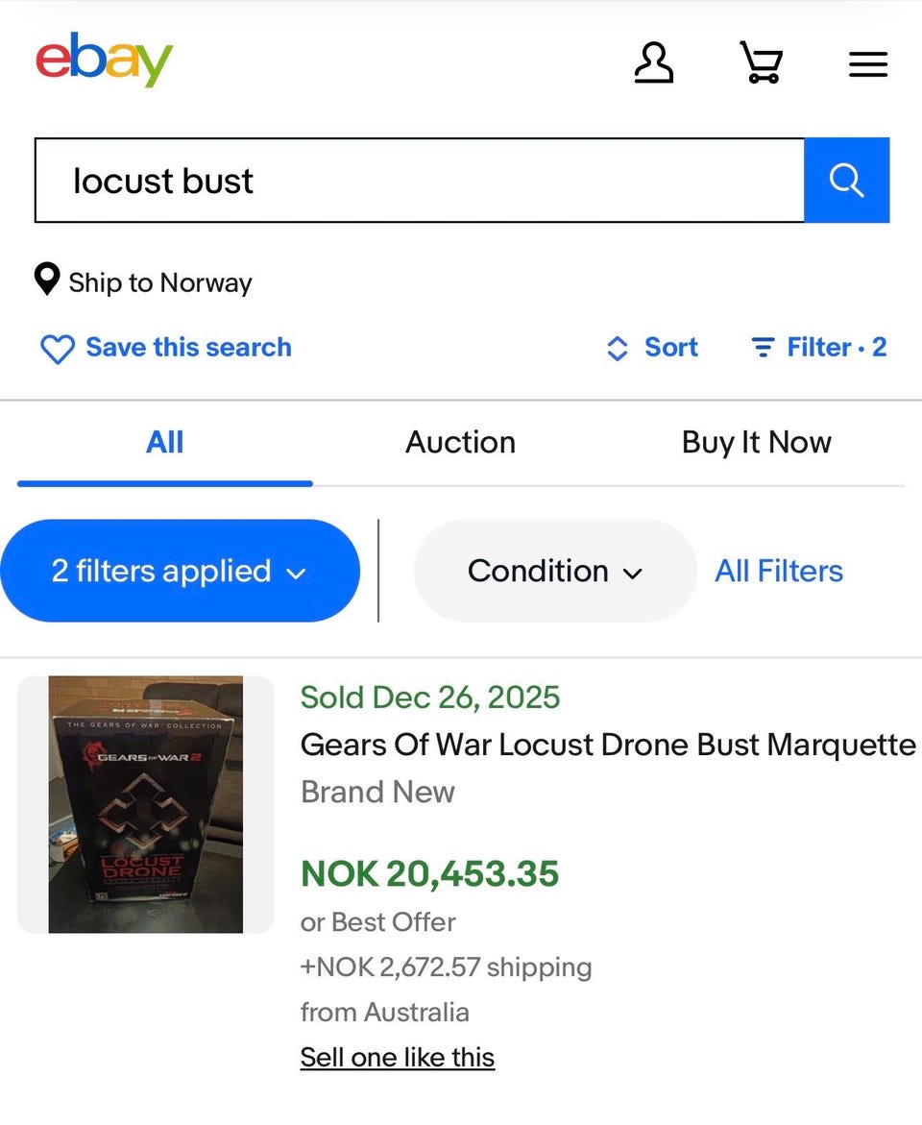Open the hamburger menu
The width and height of the screenshot is (922, 1125).
[x=868, y=64]
